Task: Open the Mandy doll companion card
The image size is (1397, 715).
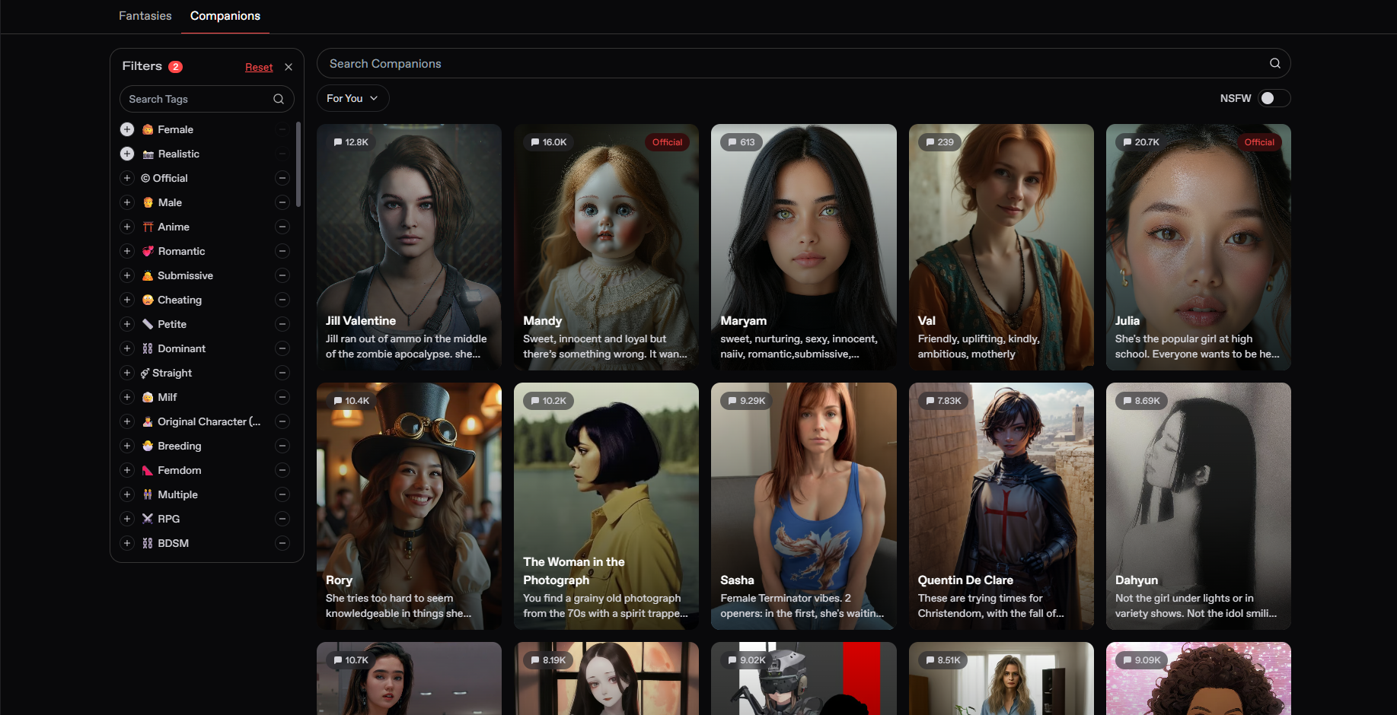Action: point(606,247)
